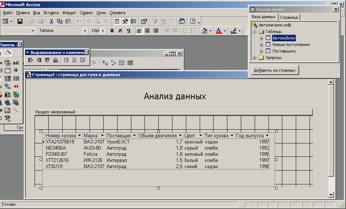Click the Save floppy disk icon

pos(20,21)
